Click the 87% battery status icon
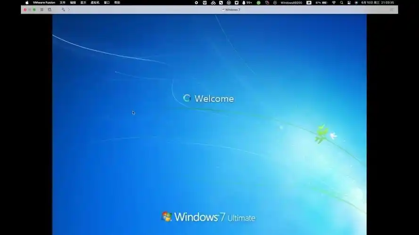 tap(321, 3)
